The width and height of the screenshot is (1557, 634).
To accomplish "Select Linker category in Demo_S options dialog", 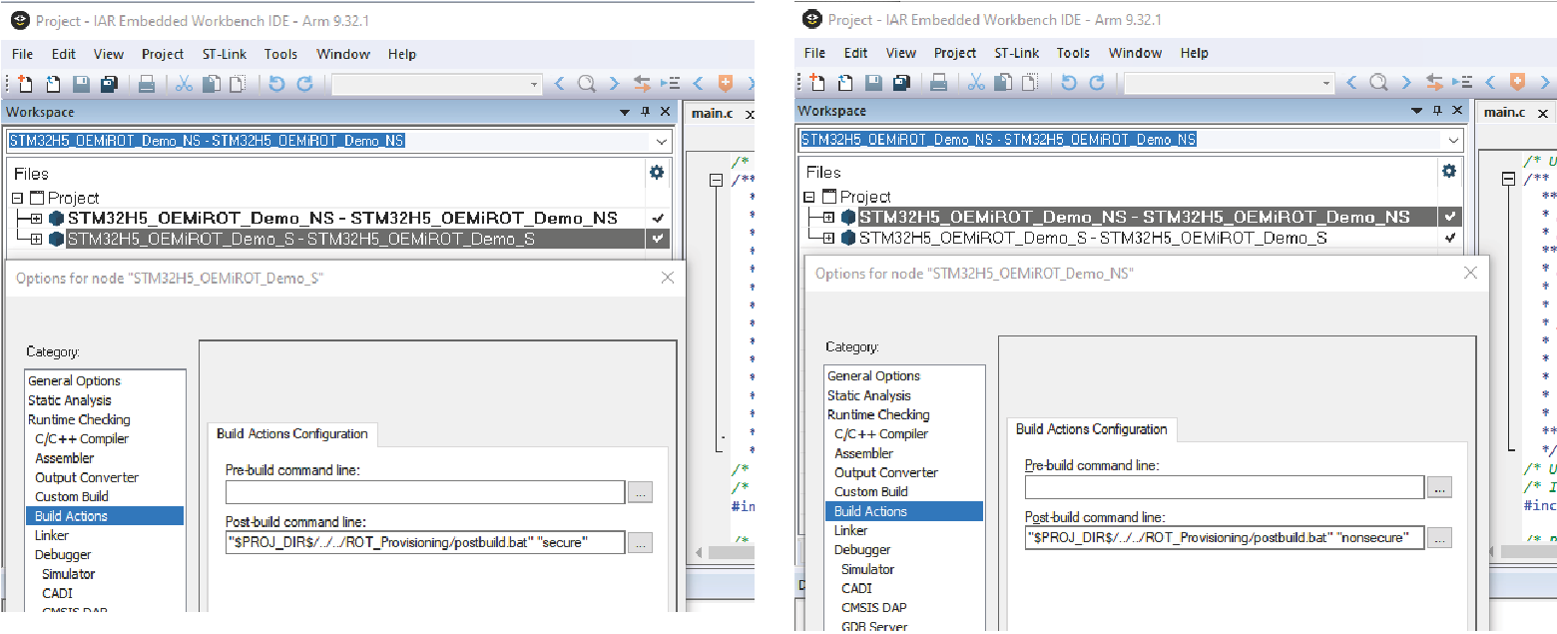I will [52, 535].
